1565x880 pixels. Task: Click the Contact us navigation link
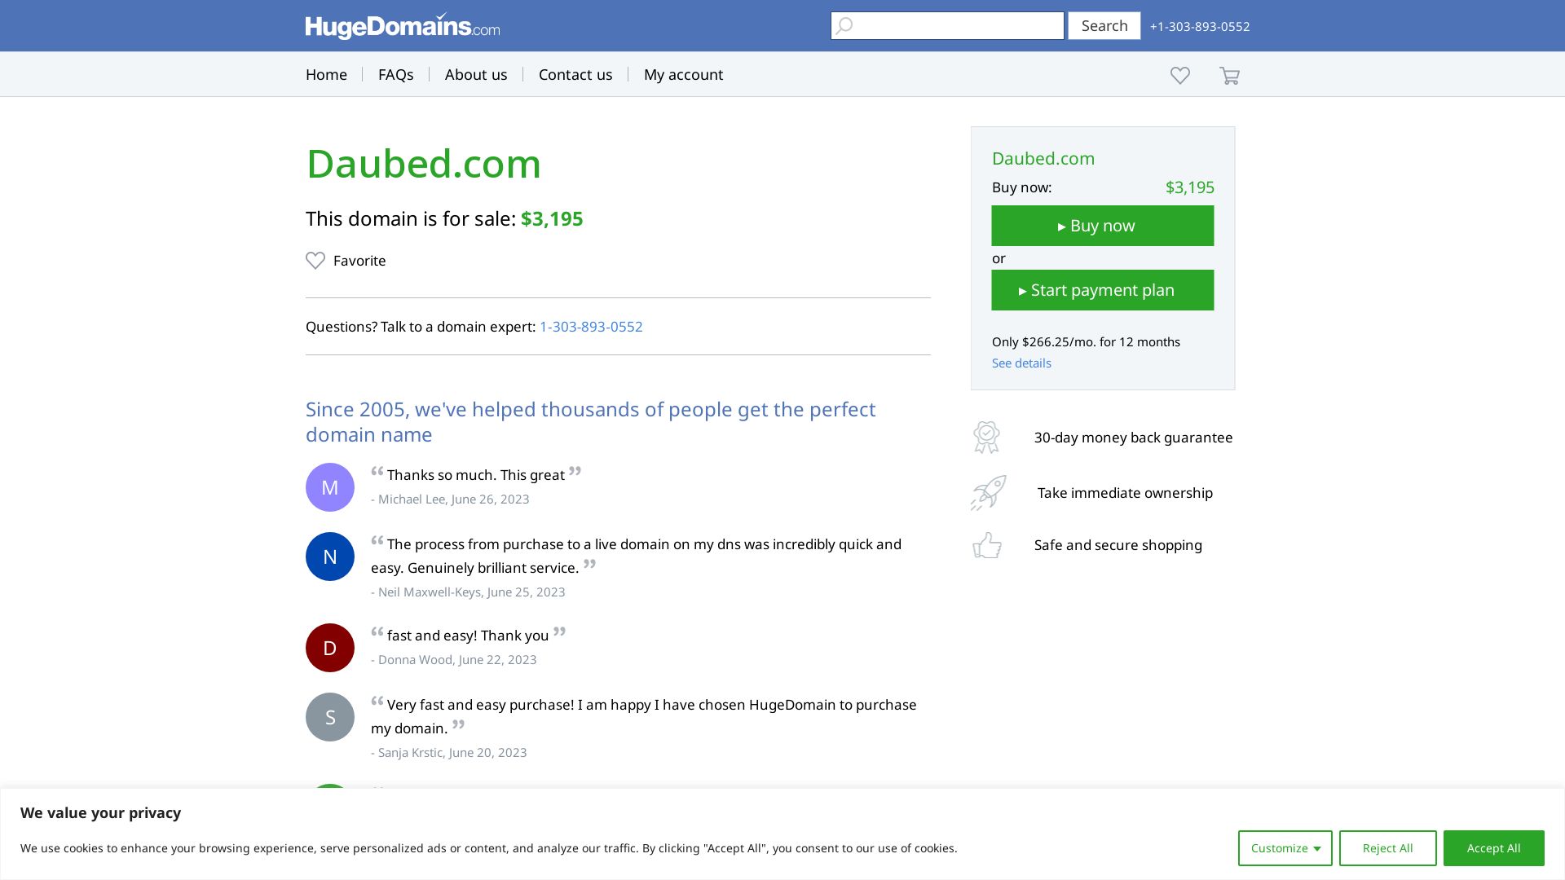pos(575,73)
